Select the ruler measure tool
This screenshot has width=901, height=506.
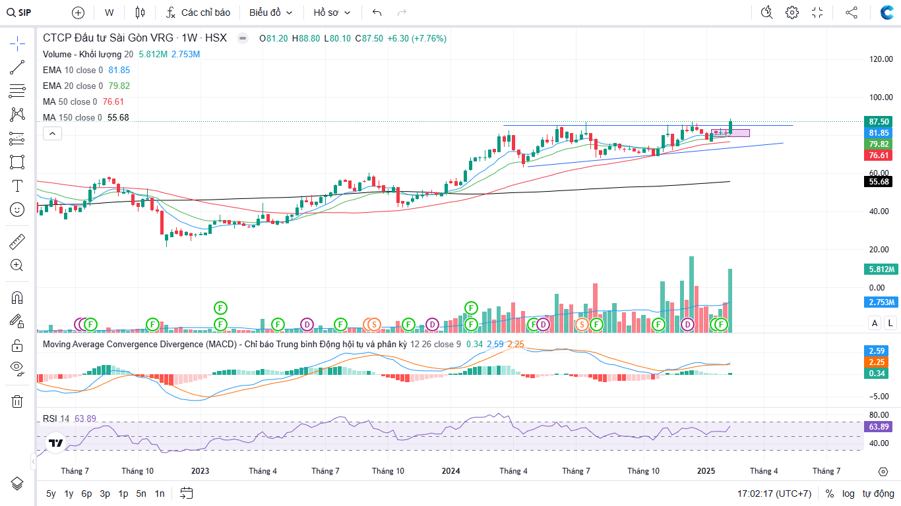17,242
